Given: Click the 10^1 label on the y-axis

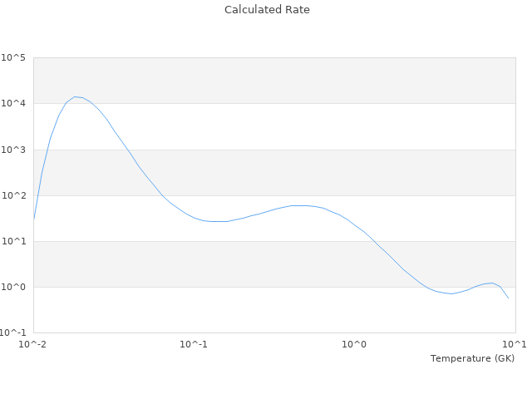Looking at the screenshot, I should [x=13, y=241].
